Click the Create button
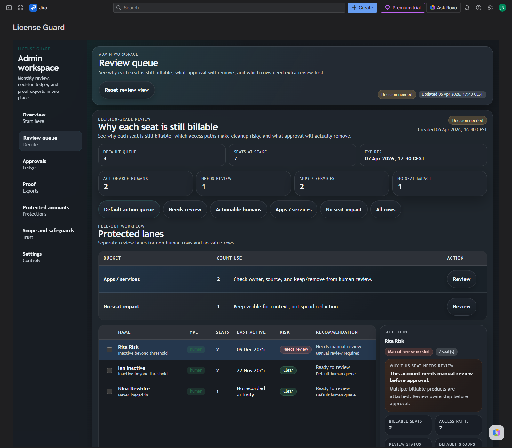 (x=362, y=7)
